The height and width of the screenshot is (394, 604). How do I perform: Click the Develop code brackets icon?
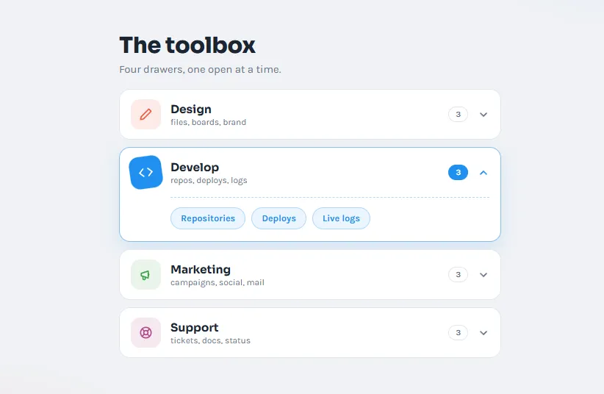(145, 172)
